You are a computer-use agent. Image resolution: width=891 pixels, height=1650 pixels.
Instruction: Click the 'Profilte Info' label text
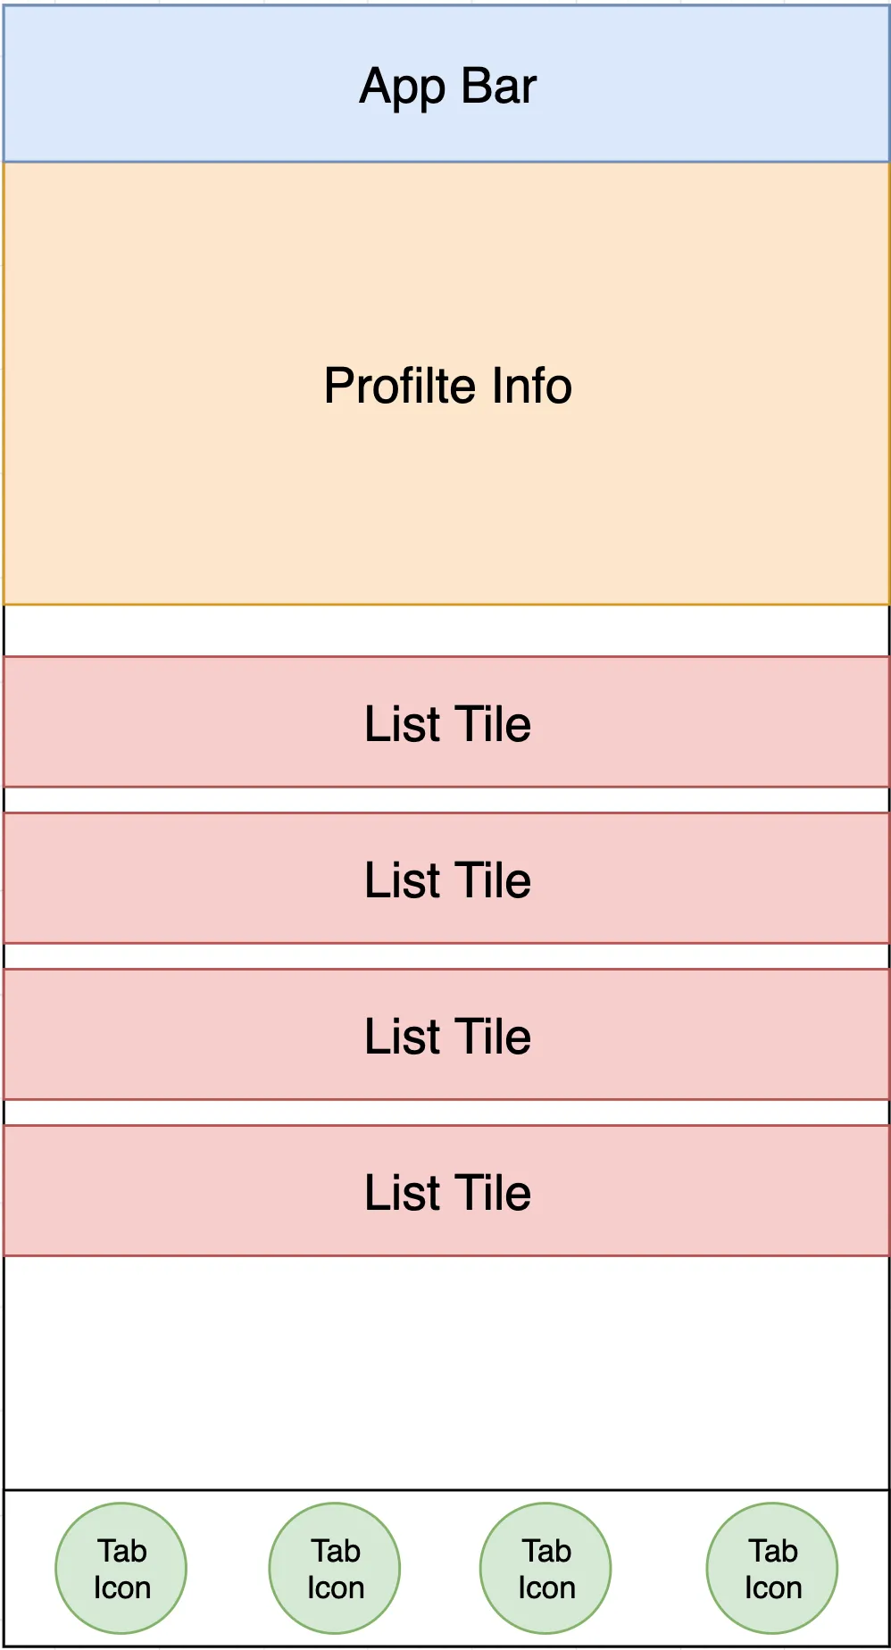pyautogui.click(x=447, y=386)
